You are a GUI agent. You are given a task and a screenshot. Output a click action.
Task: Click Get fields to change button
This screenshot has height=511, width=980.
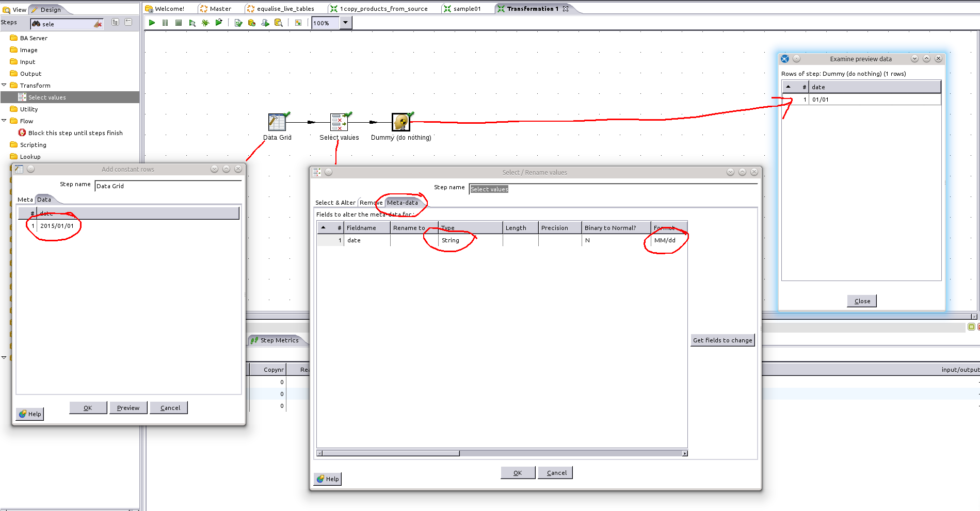[722, 340]
